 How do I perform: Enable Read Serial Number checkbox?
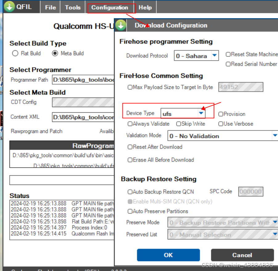click(x=228, y=64)
